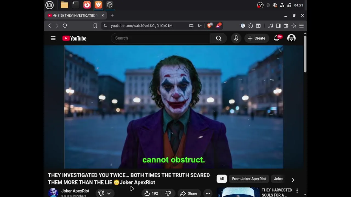Open the Brave main hamburger menu
This screenshot has width=351, height=197.
(301, 26)
